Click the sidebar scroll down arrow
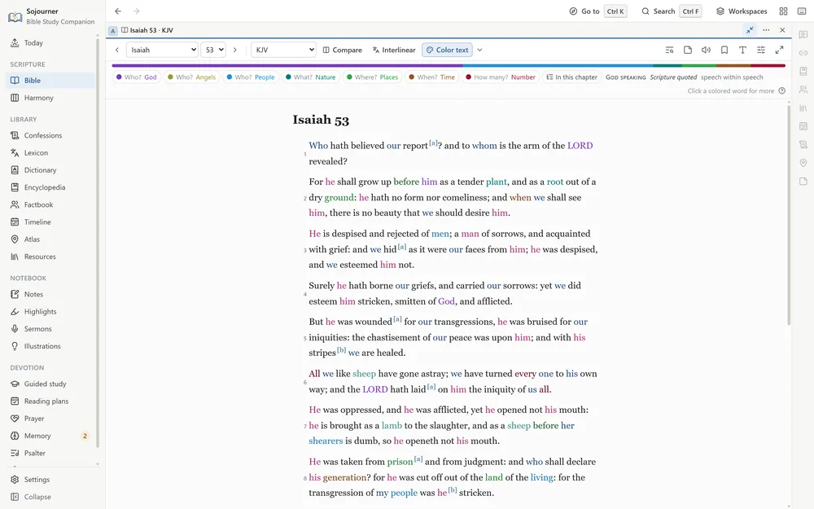This screenshot has width=814, height=509. [98, 464]
